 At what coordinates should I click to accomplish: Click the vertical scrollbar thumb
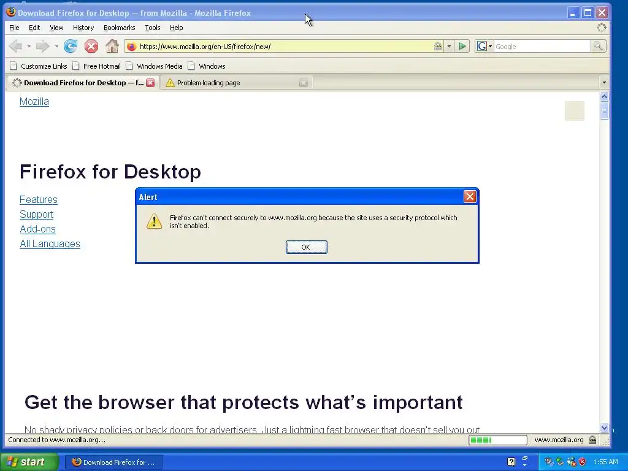point(604,110)
